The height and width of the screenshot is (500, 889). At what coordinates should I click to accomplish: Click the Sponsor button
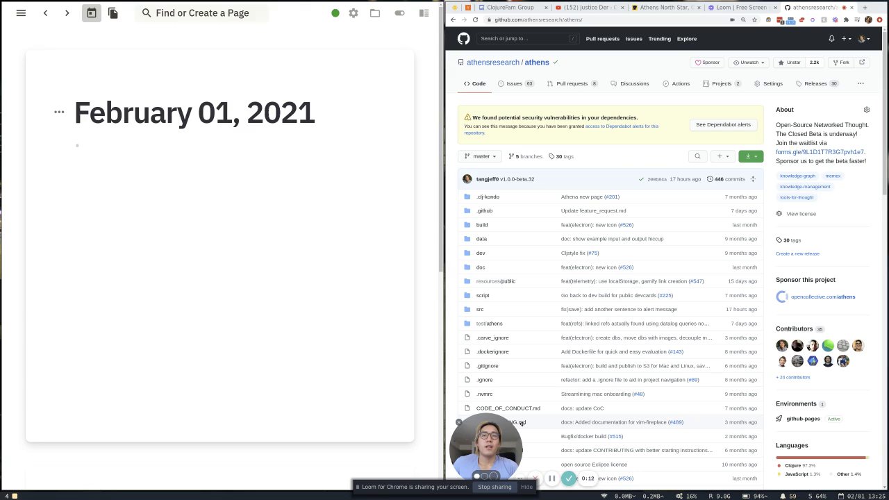click(707, 62)
